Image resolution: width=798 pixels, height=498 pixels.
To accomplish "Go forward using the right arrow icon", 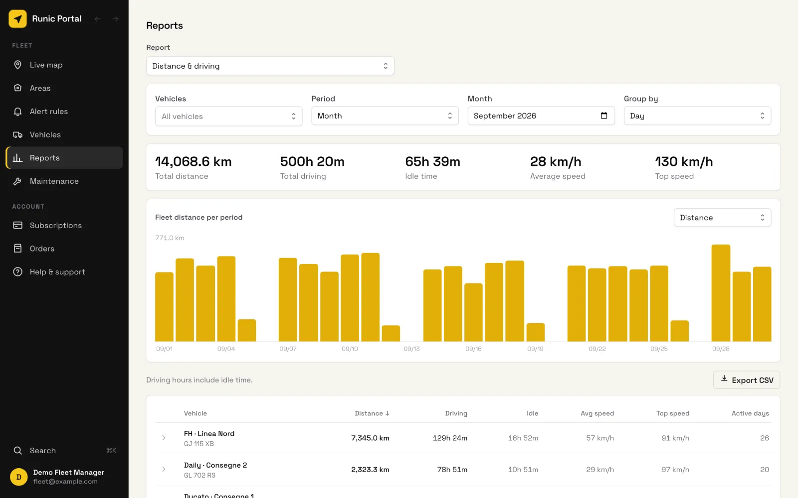I will (115, 19).
